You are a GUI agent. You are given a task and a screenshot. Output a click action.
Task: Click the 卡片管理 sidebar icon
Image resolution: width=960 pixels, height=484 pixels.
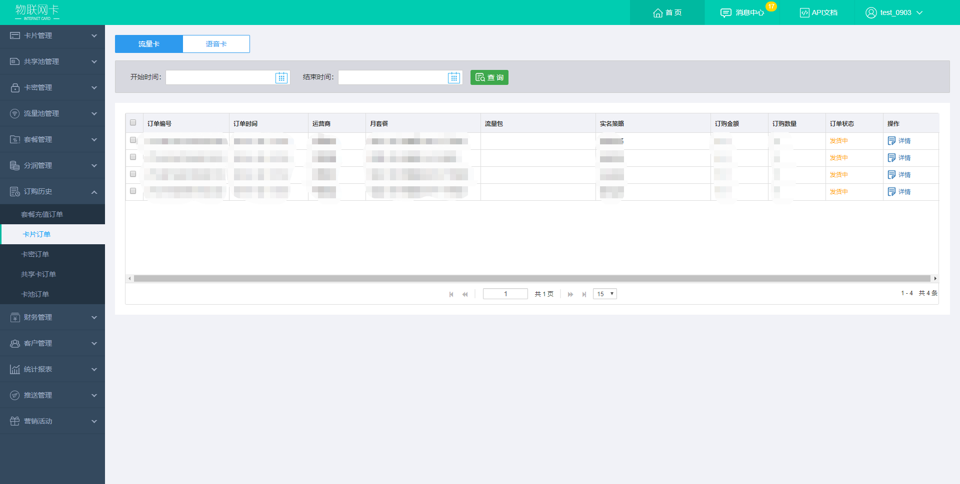pos(15,36)
